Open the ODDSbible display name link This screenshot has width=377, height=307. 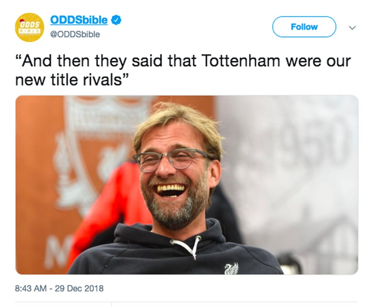pos(79,20)
